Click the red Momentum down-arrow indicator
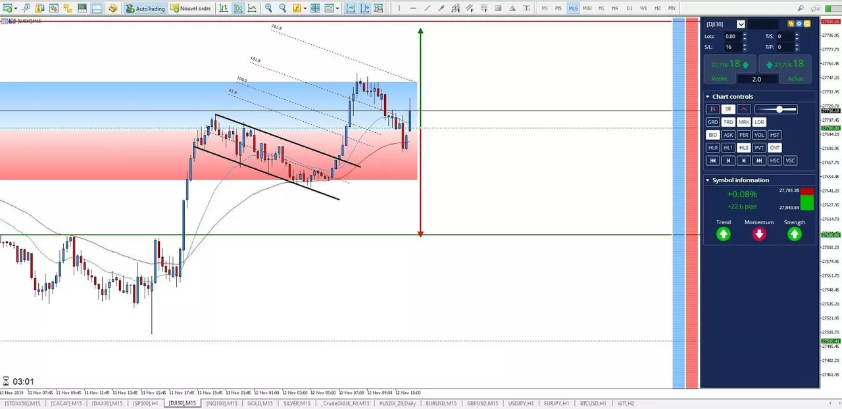The height and width of the screenshot is (409, 842). pyautogui.click(x=759, y=234)
